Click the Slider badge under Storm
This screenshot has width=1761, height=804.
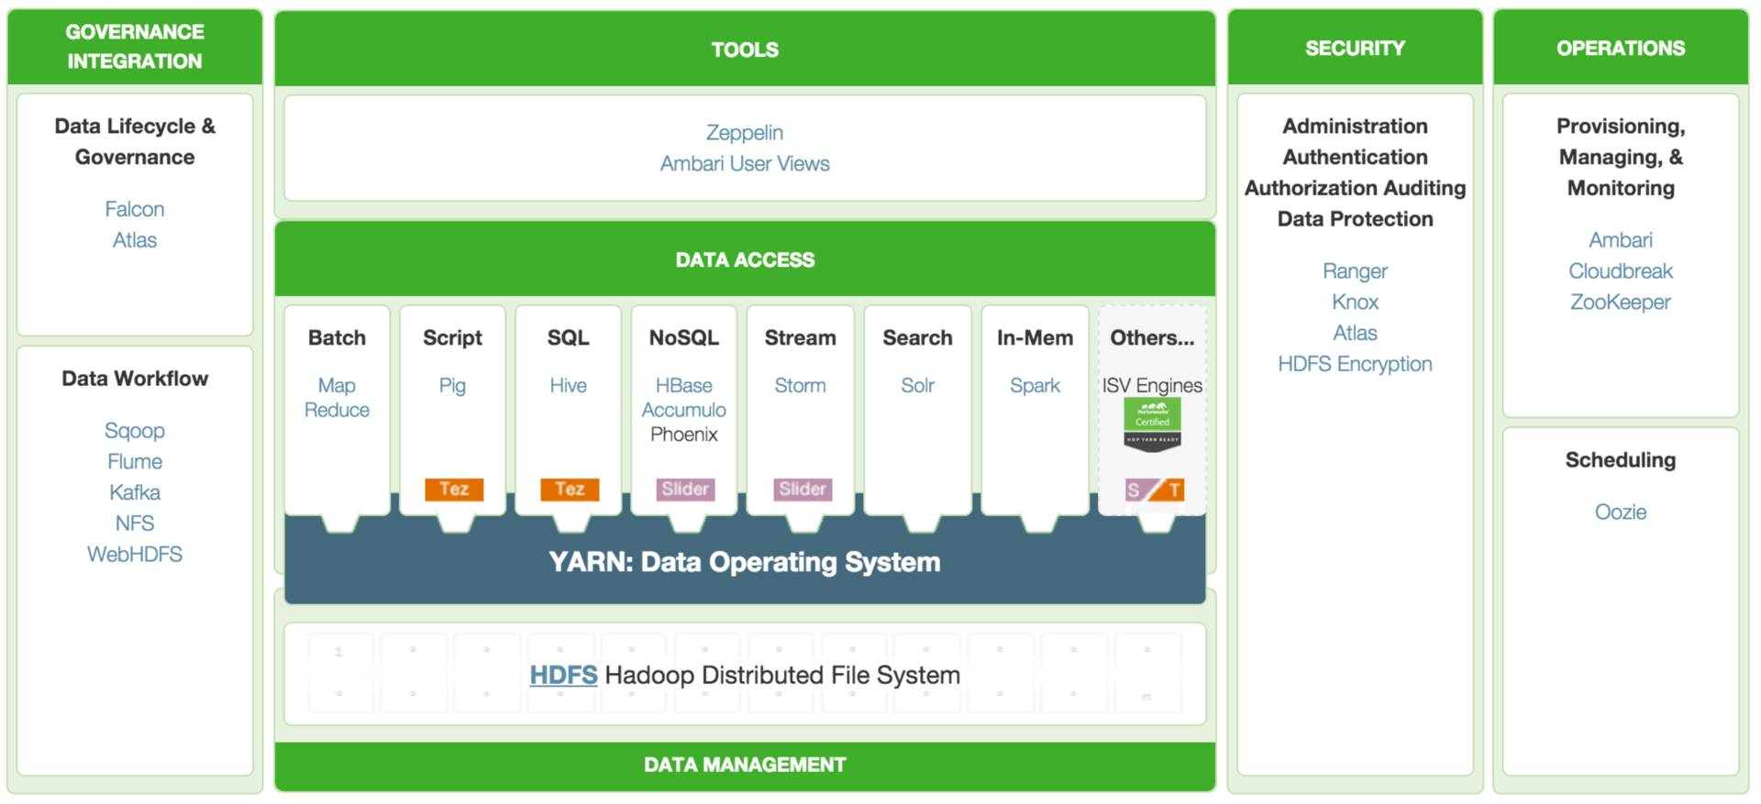point(803,490)
